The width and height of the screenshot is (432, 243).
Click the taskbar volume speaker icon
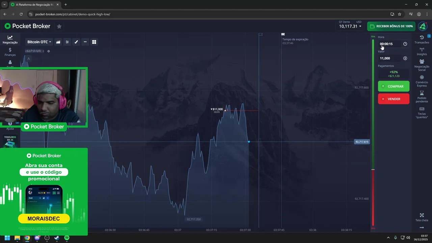click(408, 238)
